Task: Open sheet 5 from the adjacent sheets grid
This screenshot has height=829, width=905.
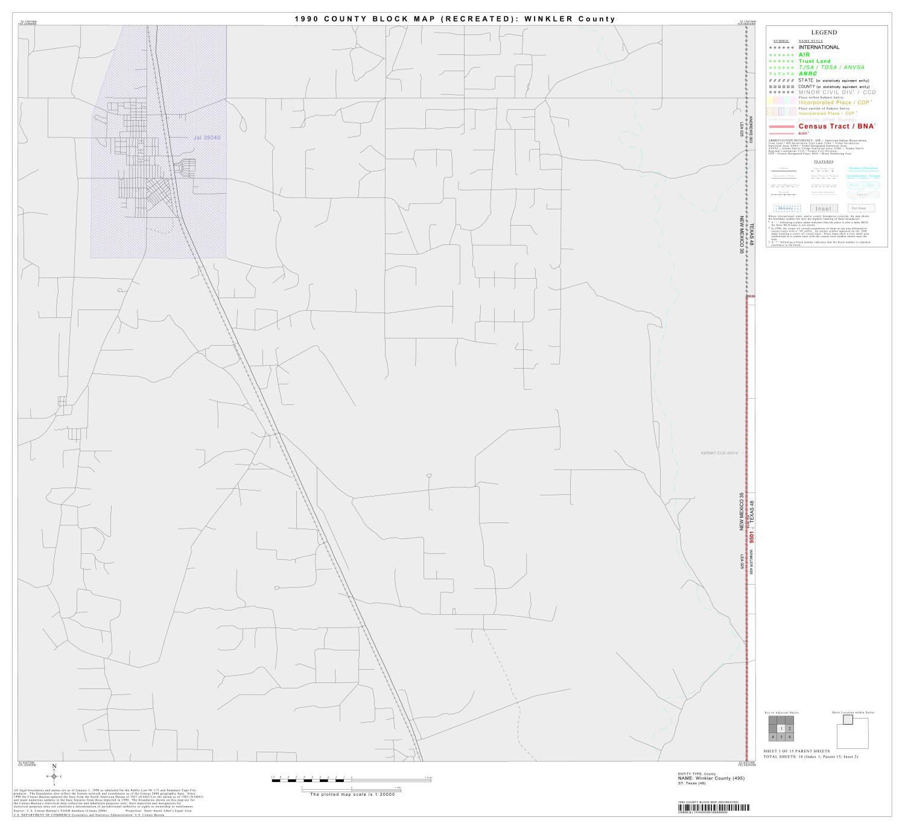Action: click(x=781, y=737)
